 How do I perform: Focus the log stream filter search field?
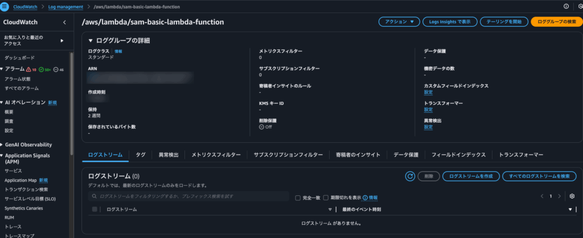191,196
